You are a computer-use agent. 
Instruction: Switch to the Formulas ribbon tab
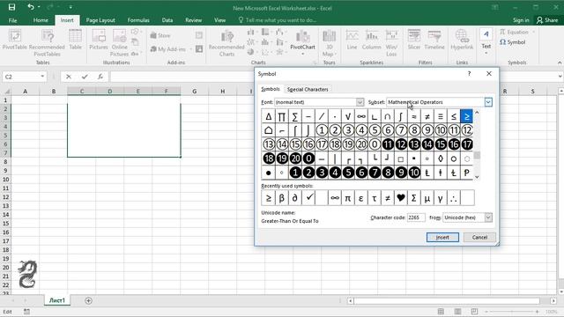coord(138,20)
